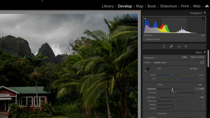Click the Shadows slider handle

click(176, 101)
